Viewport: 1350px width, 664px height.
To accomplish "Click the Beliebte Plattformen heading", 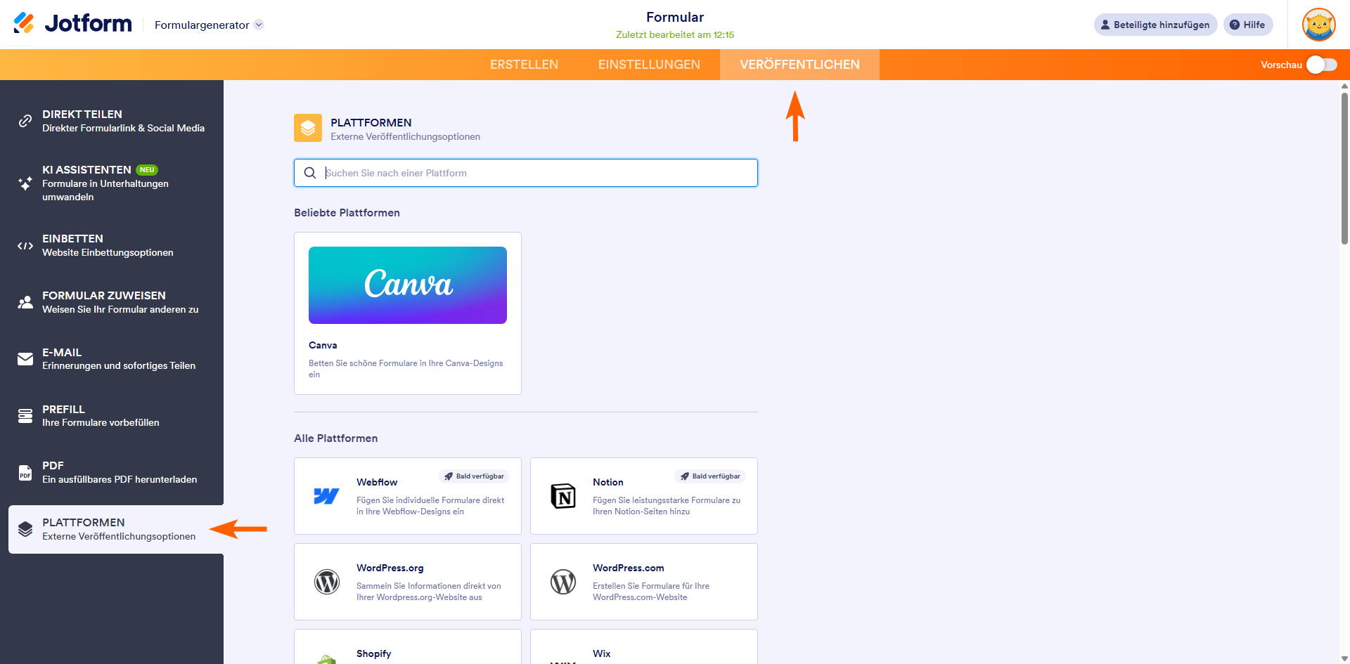I will coord(347,213).
